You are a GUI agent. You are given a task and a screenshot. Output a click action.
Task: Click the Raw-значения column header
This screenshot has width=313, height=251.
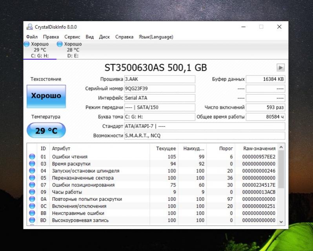[257, 148]
